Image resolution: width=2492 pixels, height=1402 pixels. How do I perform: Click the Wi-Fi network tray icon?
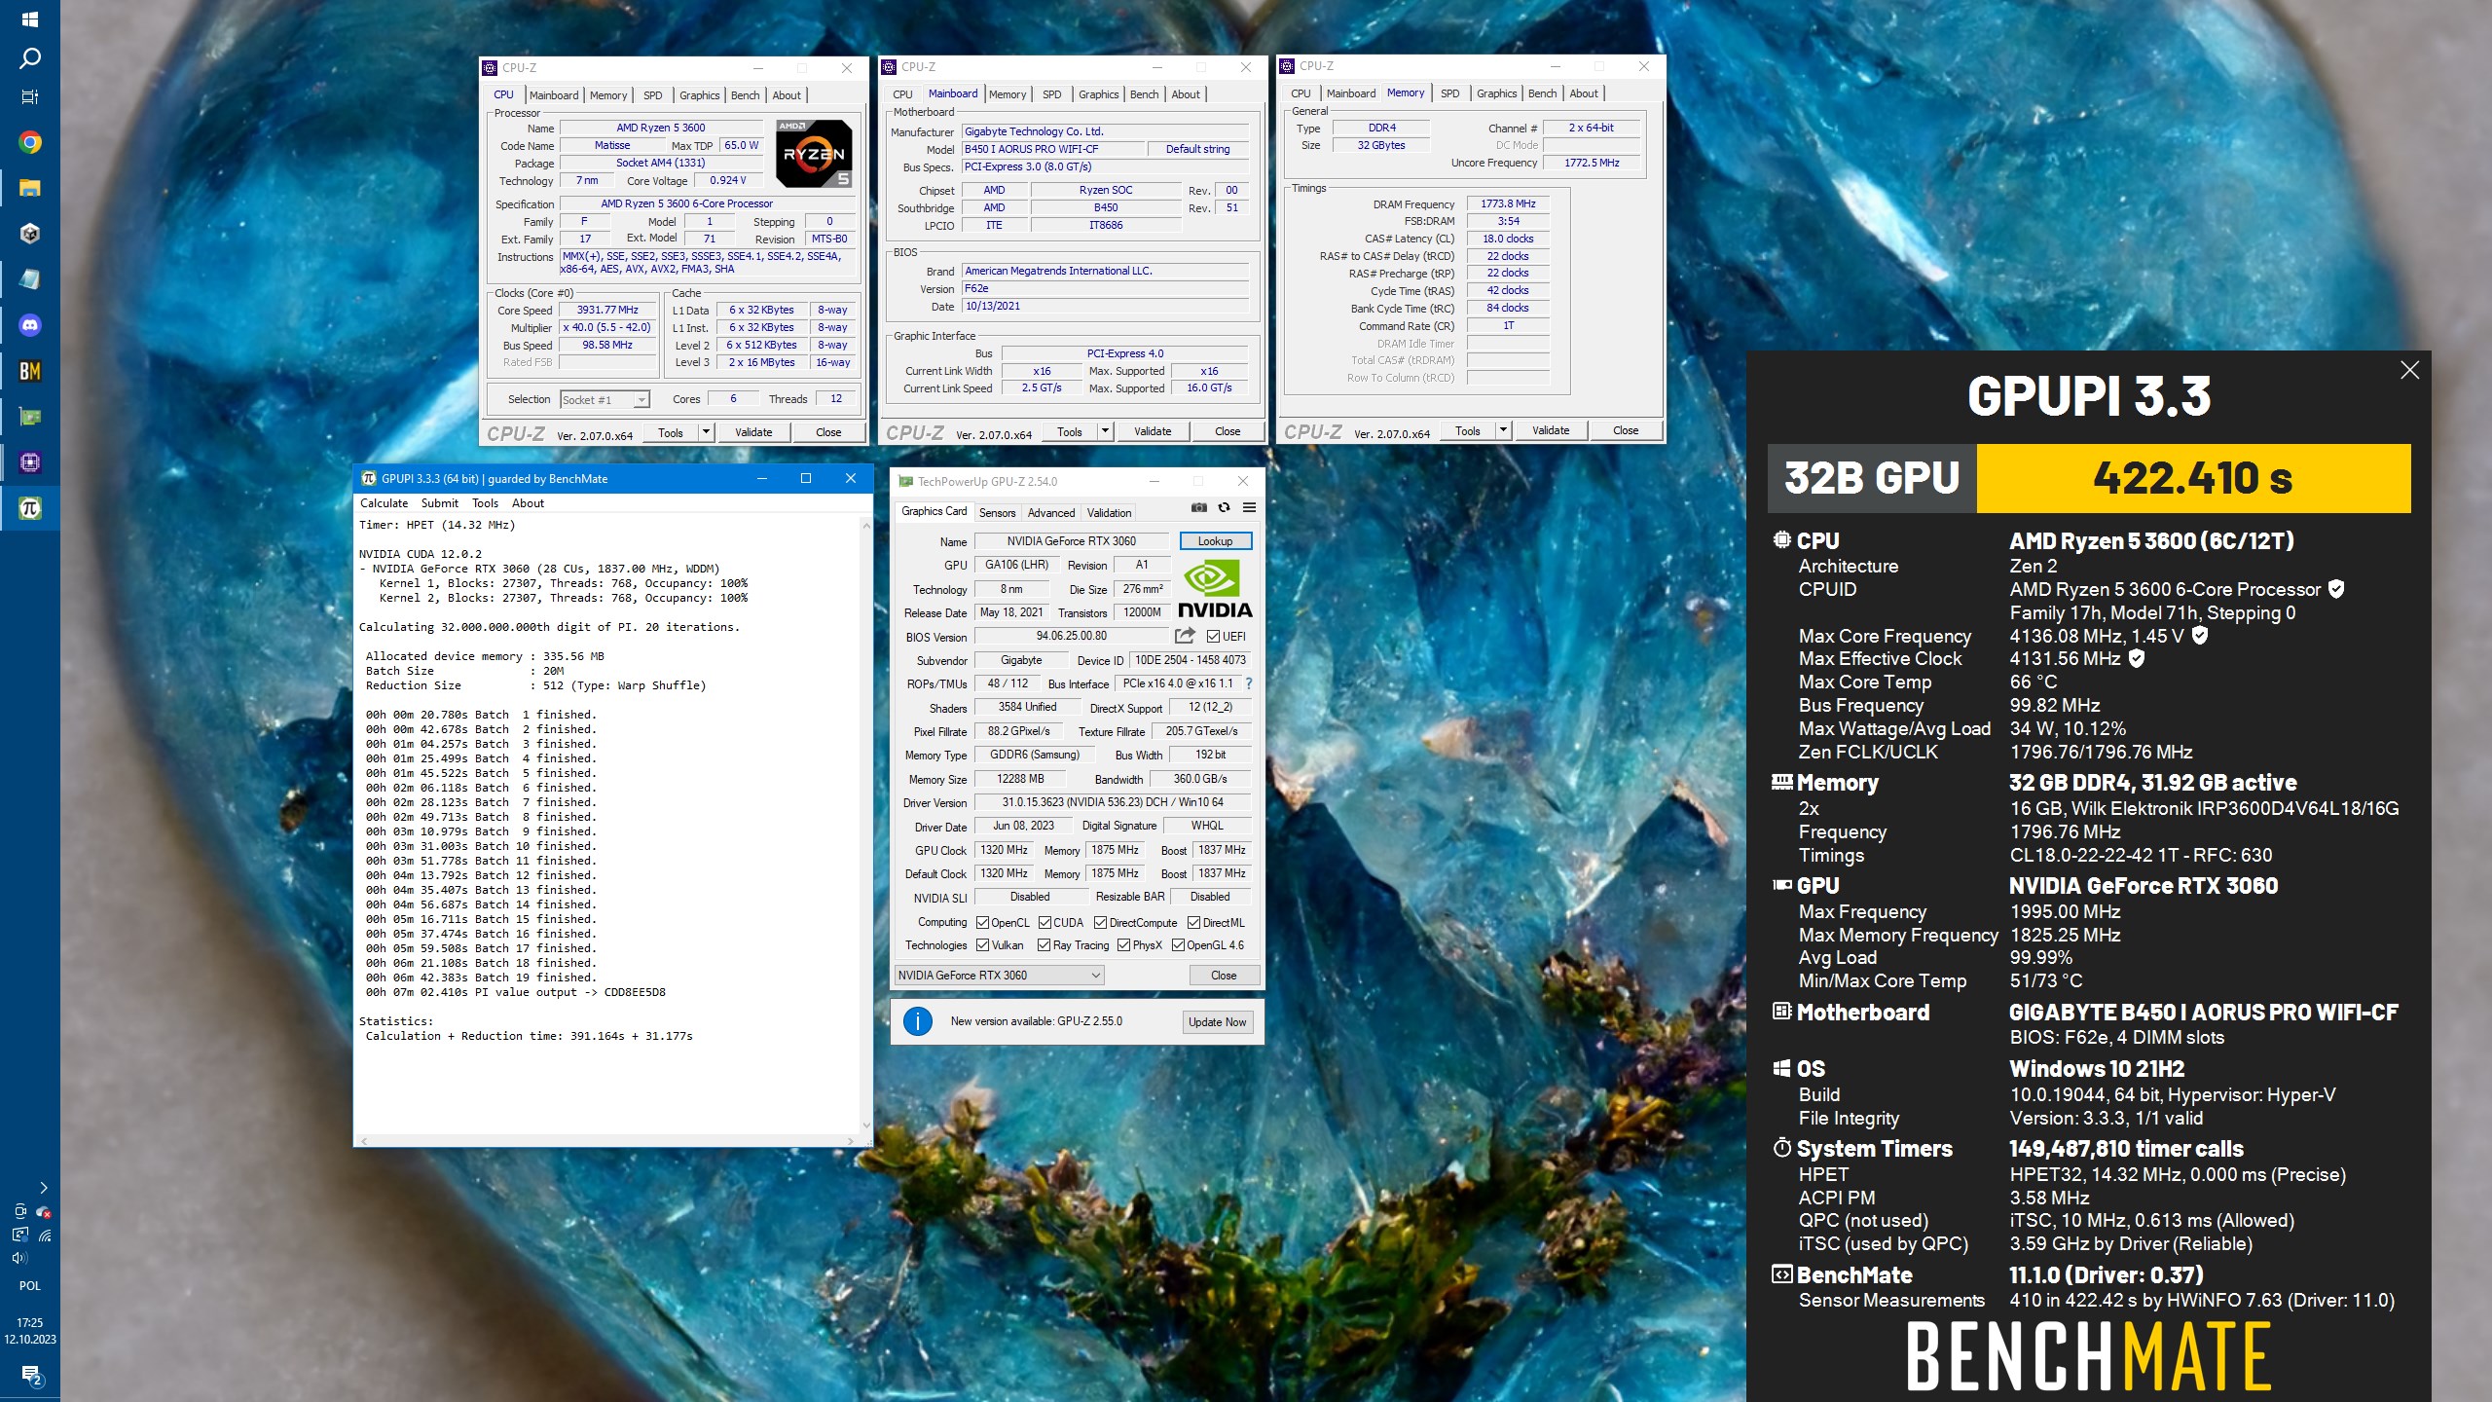tap(45, 1236)
